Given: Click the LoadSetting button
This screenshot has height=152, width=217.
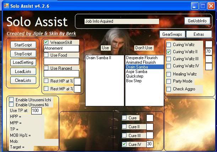Looking at the screenshot, I should [23, 62].
